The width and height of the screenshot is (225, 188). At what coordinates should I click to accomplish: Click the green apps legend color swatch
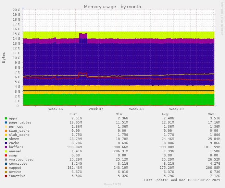click(x=6, y=118)
